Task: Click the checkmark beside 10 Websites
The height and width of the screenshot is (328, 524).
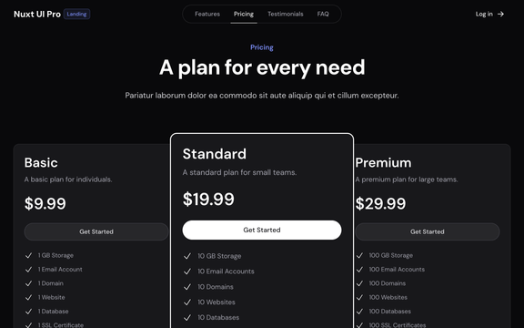Action: pyautogui.click(x=187, y=302)
